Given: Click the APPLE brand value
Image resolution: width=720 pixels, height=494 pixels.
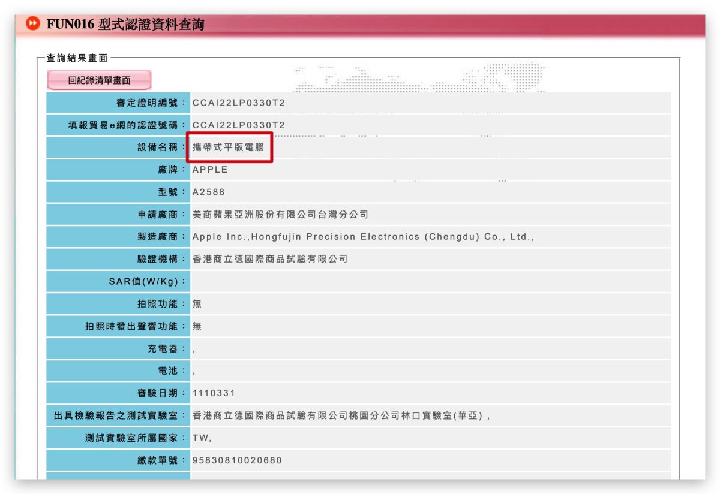Looking at the screenshot, I should click(x=210, y=170).
